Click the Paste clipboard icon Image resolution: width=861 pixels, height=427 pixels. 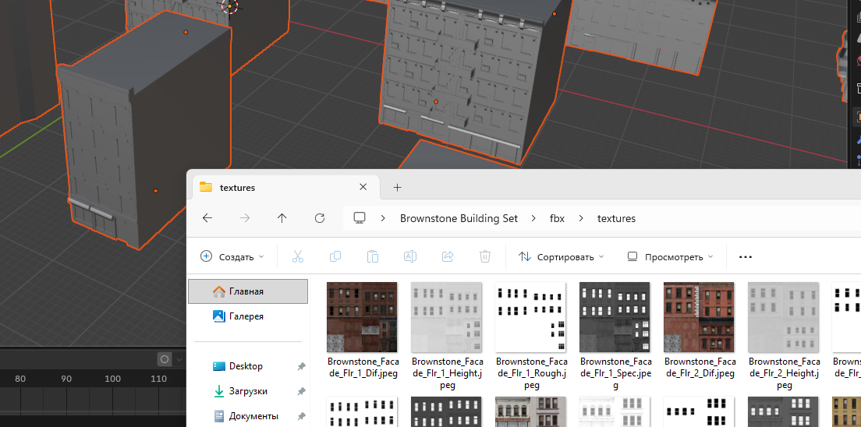tap(373, 256)
